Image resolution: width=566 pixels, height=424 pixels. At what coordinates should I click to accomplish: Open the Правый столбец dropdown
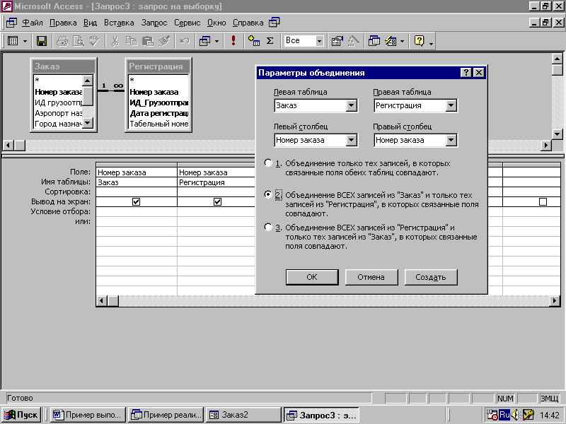coord(451,140)
